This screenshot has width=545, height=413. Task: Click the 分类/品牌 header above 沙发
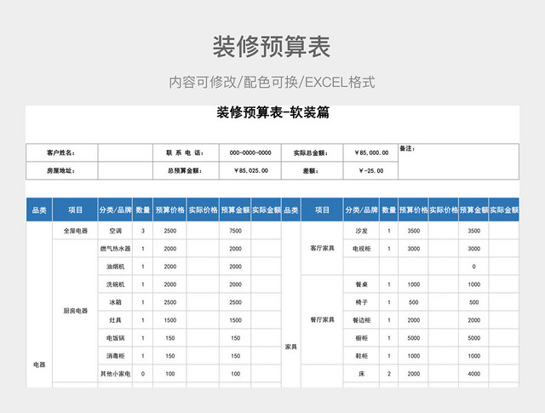click(361, 209)
